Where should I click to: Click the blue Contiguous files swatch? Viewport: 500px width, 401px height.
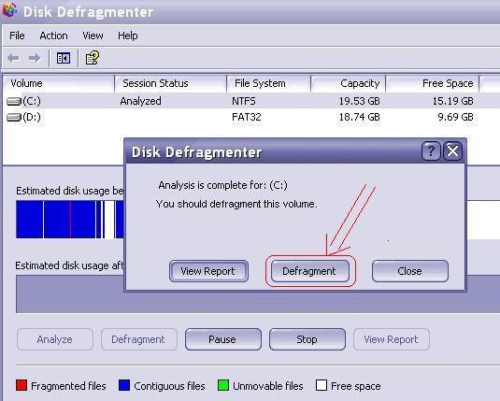click(124, 385)
